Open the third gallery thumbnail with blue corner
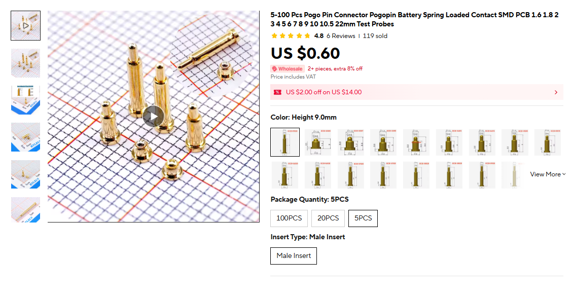Screen dimensions: 573x296 point(25,100)
